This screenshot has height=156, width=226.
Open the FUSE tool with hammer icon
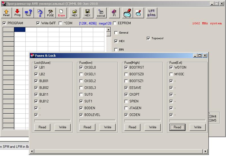coord(50,13)
